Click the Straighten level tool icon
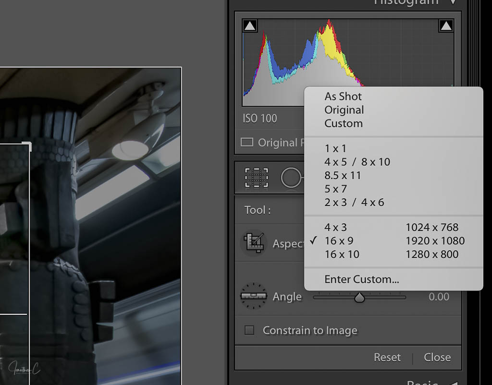This screenshot has width=492, height=385. (253, 296)
